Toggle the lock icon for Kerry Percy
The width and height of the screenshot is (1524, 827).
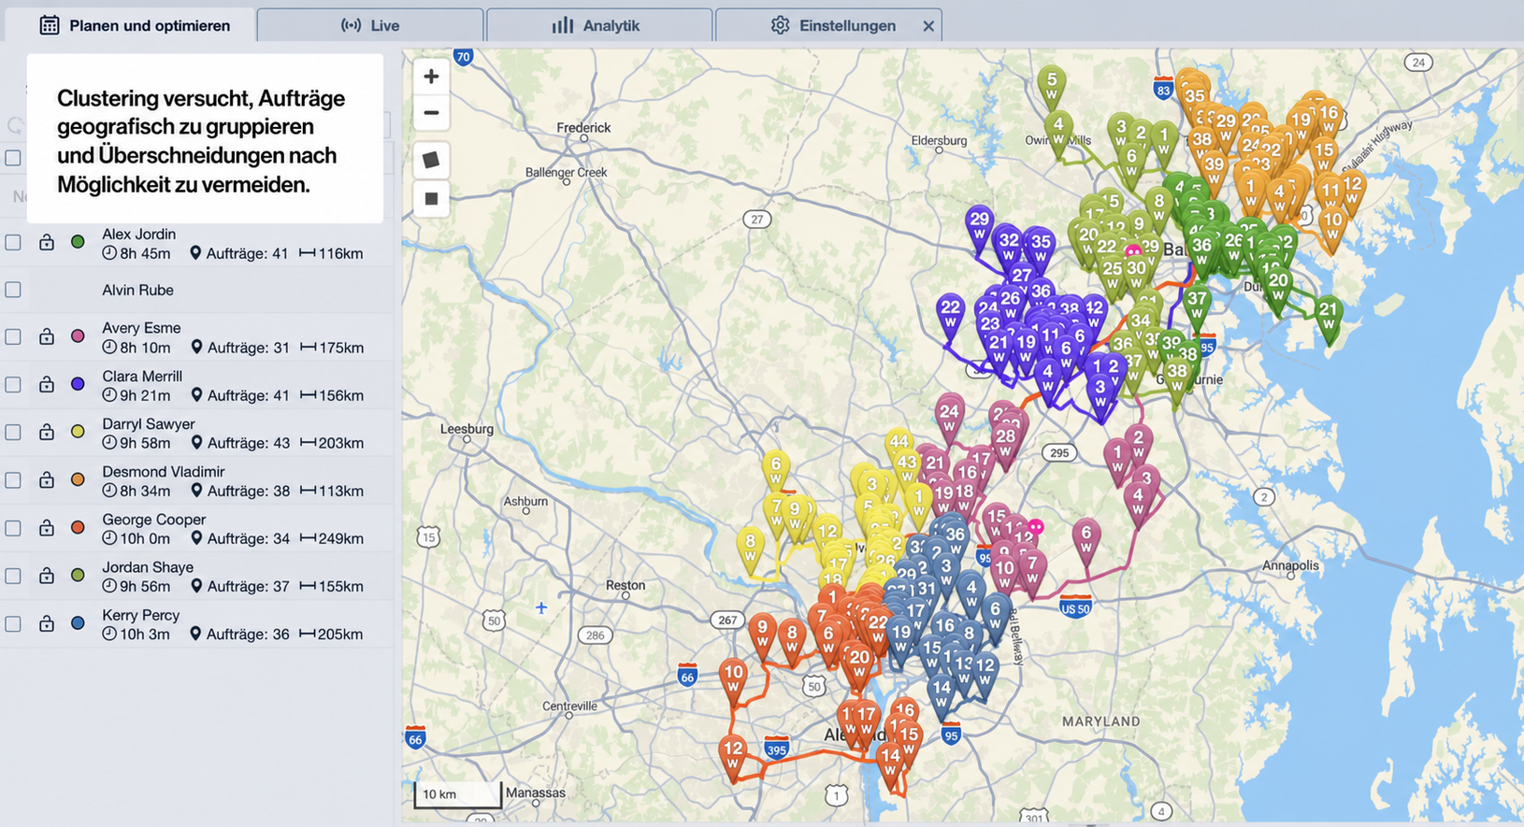[x=46, y=623]
